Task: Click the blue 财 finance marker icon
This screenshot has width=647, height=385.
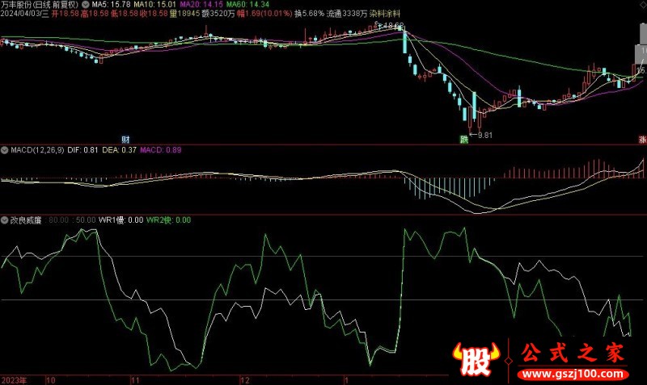Action: (125, 140)
